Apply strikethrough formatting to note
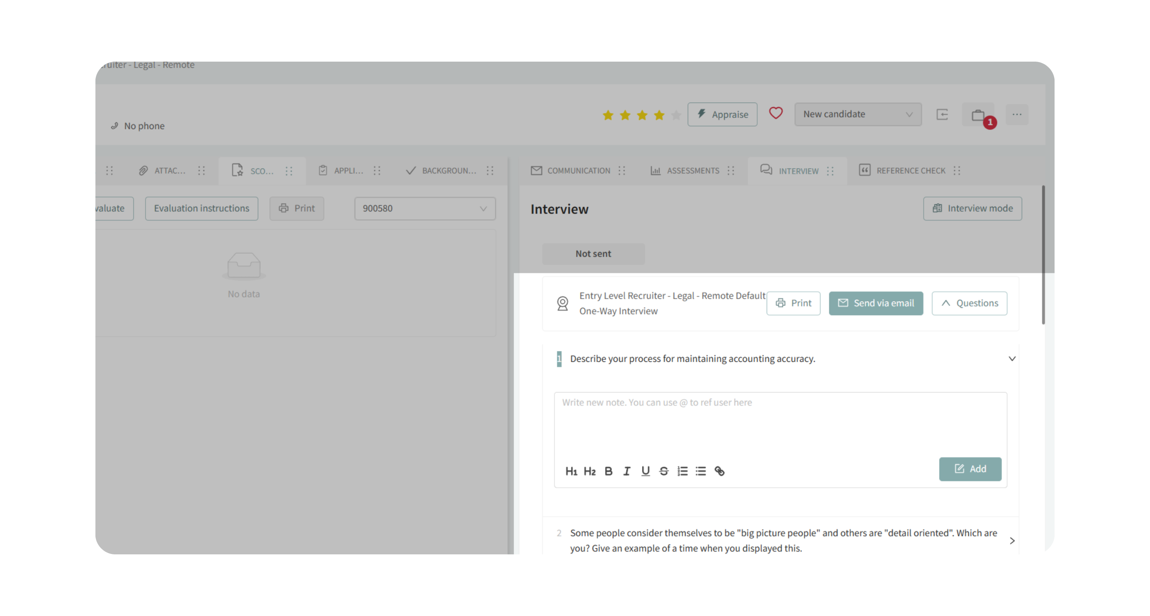This screenshot has height=616, width=1150. click(664, 471)
